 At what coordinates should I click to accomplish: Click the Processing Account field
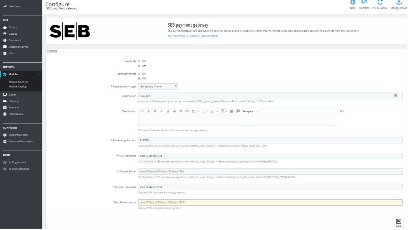[x=270, y=140]
